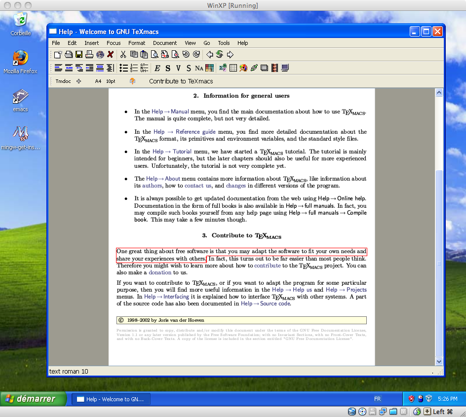
Task: Apply emphasis with the italic E icon
Action: point(157,68)
